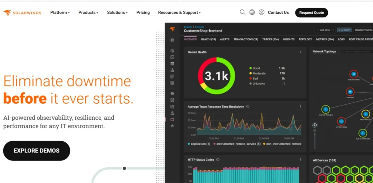This screenshot has width=373, height=183.
Task: Open Average Trace Response panel kebab menu
Action: coord(300,107)
